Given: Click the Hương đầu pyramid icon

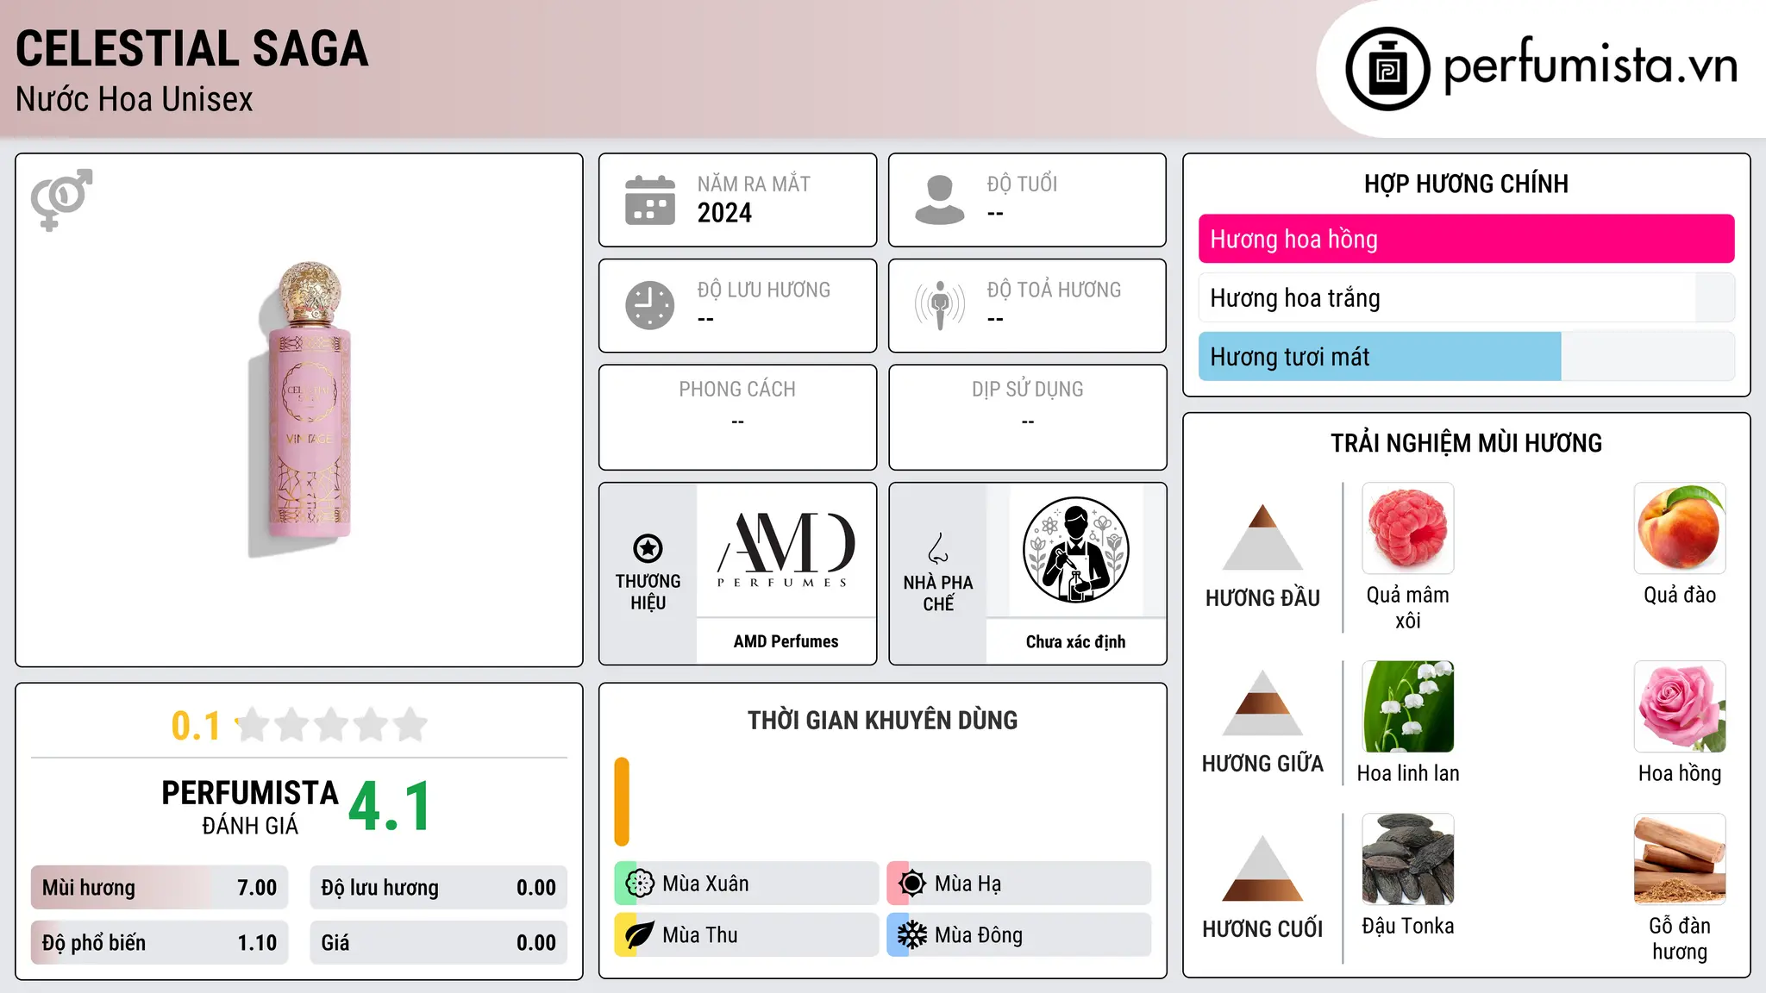Looking at the screenshot, I should (x=1262, y=537).
